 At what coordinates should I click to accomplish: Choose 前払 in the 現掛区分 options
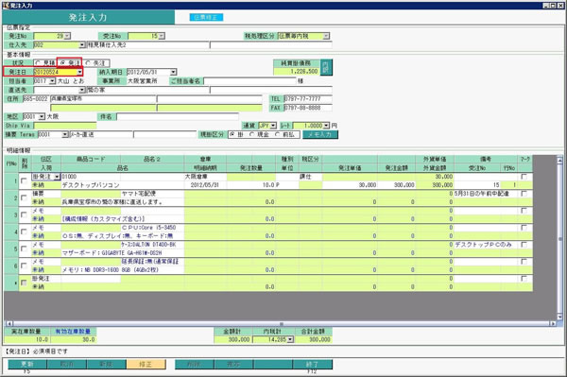click(x=278, y=134)
